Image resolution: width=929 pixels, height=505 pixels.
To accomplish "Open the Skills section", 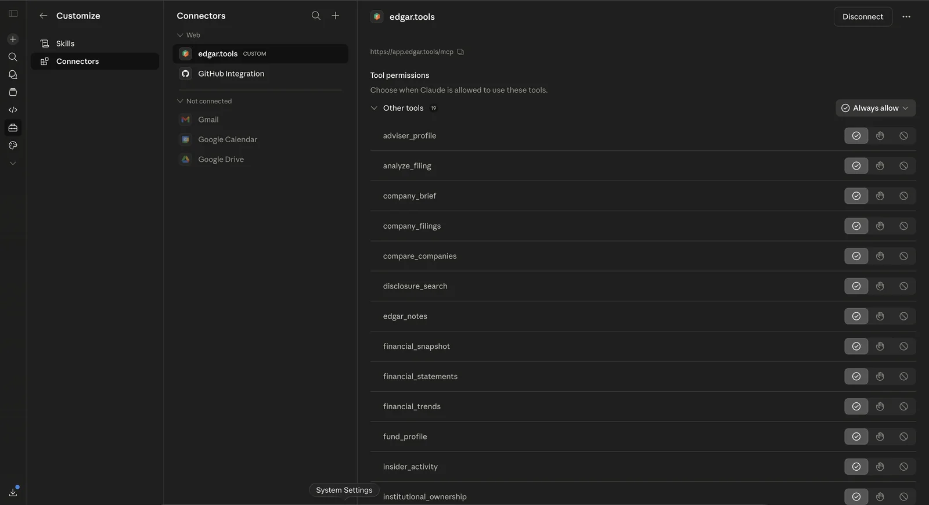I will pyautogui.click(x=95, y=44).
